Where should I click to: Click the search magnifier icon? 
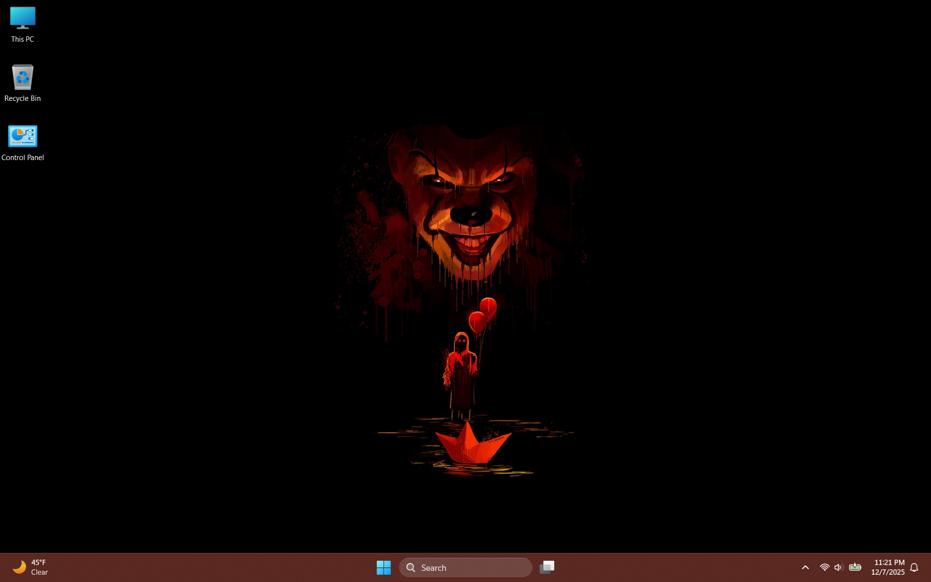click(410, 567)
